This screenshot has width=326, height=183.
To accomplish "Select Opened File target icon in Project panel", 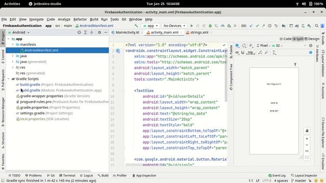I will tap(79, 33).
